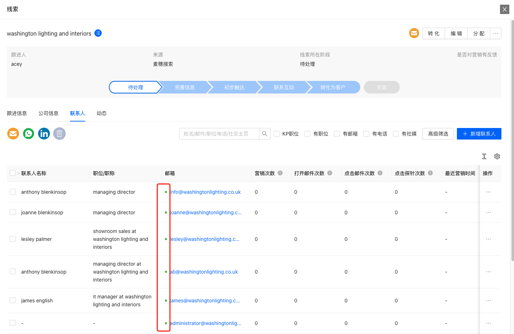This screenshot has height=334, width=514.
Task: Open actions menu for lesley palmer row
Action: [488, 239]
